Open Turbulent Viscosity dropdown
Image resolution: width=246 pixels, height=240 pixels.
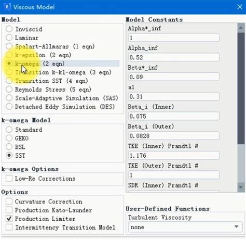(185, 227)
